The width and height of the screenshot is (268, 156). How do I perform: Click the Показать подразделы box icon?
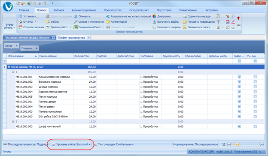[185, 22]
